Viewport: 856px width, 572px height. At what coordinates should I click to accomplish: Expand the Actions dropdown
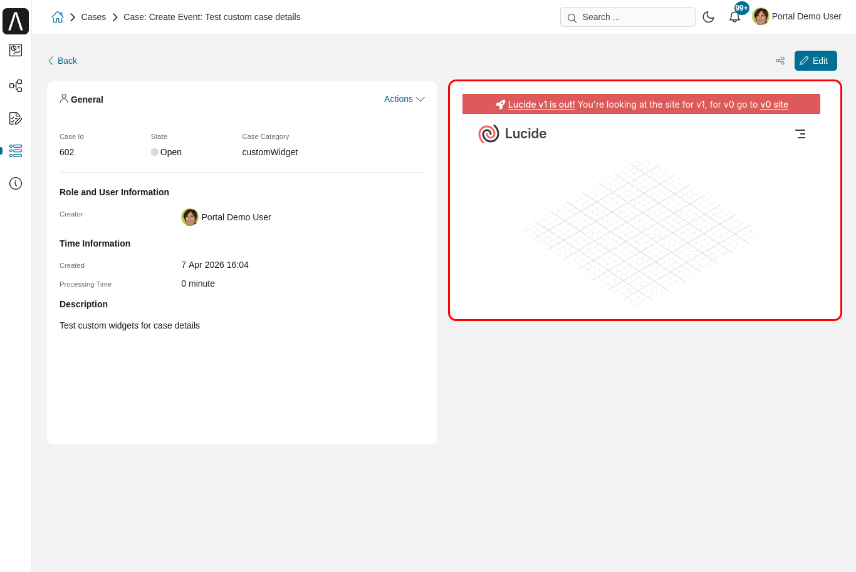(404, 99)
